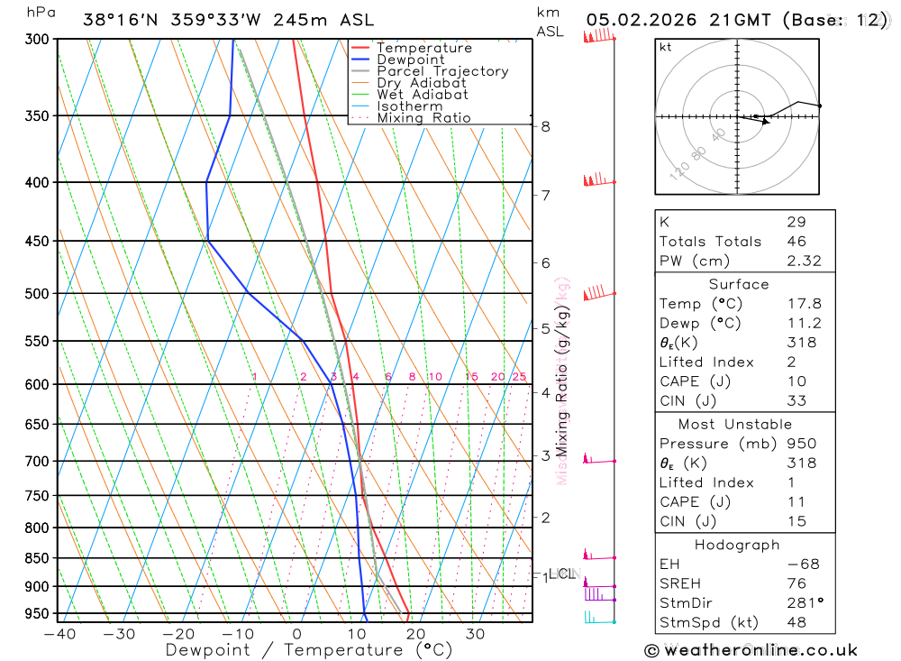Click the mixing ratio label 25
Viewport: 901px width, 661px height.
pos(519,377)
